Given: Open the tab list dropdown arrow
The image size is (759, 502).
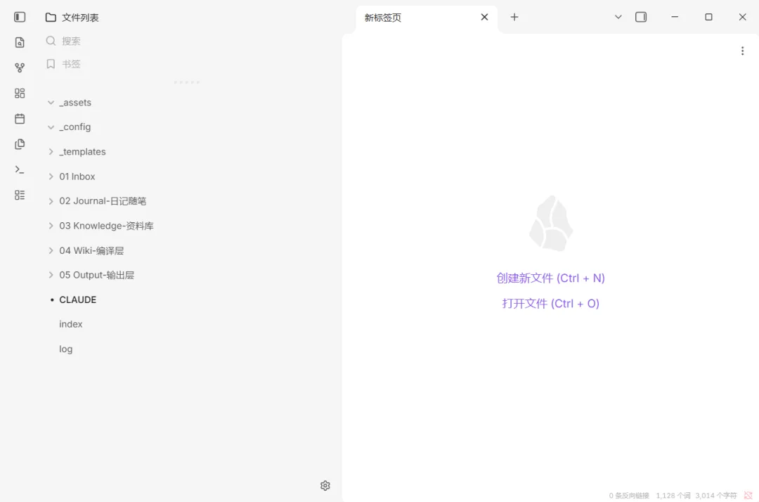Looking at the screenshot, I should [x=618, y=18].
